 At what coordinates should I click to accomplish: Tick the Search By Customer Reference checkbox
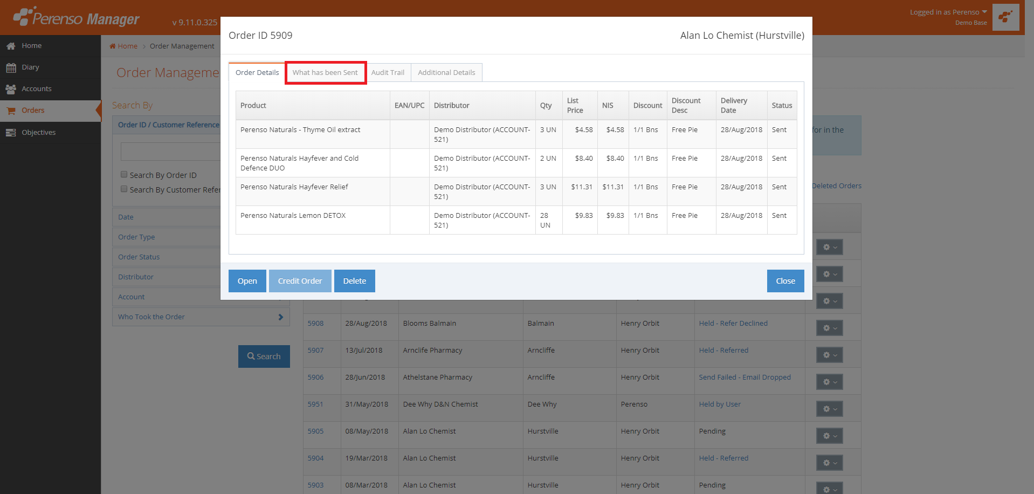124,189
